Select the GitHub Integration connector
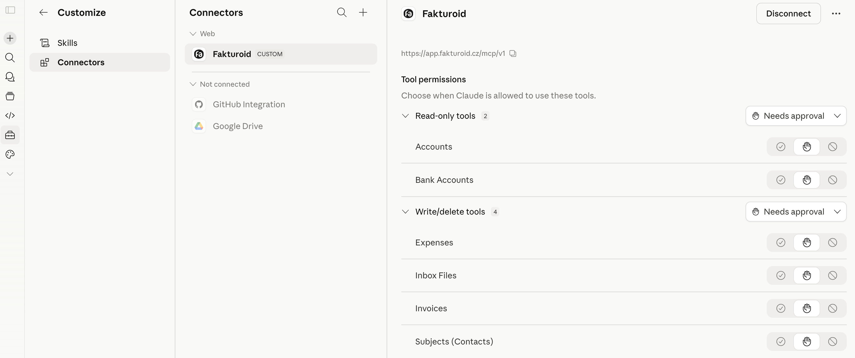 point(249,104)
